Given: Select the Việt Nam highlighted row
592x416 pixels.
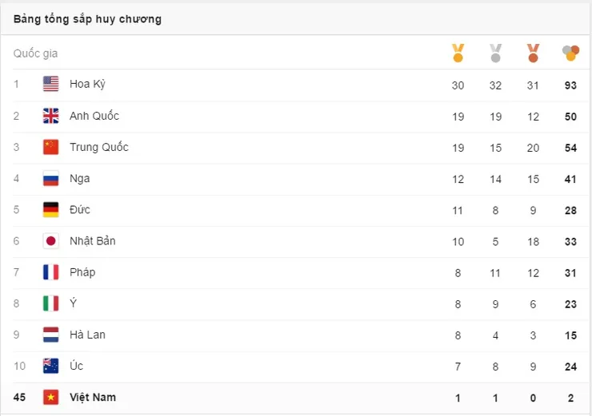Looking at the screenshot, I should click(295, 398).
